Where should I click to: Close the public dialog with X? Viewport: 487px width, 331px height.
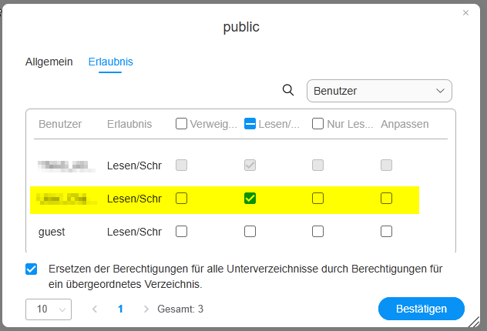click(465, 13)
